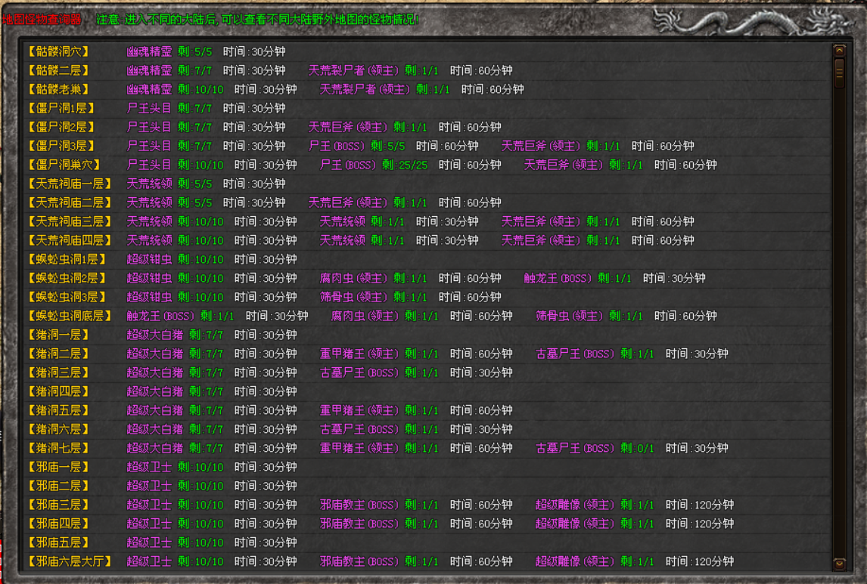Click the scroll down arrow button
Image resolution: width=867 pixels, height=584 pixels.
(839, 564)
